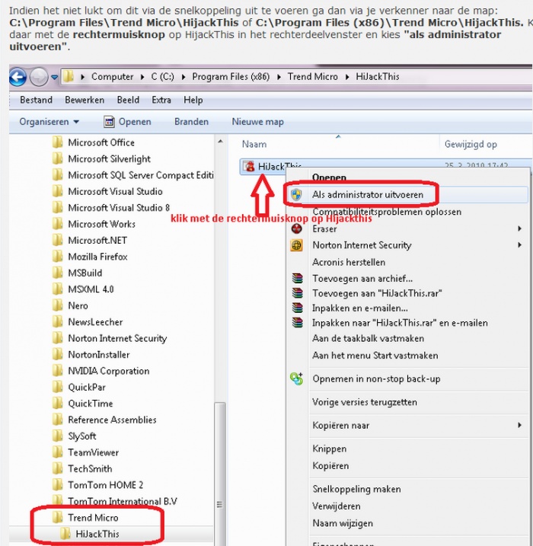Open the TeamViewer folder
This screenshot has width=533, height=546.
(94, 452)
